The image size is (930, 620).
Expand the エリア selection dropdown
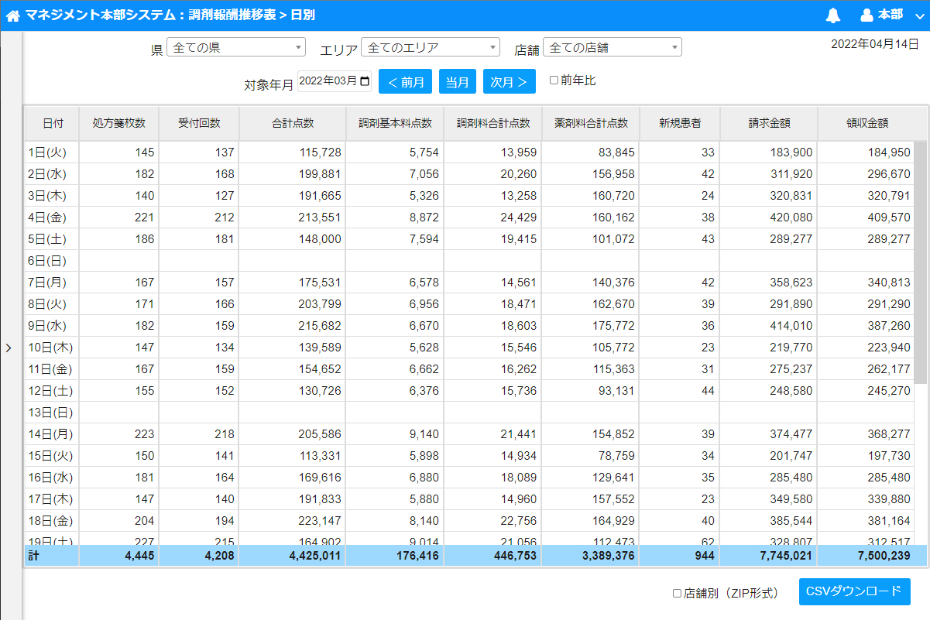pyautogui.click(x=431, y=48)
